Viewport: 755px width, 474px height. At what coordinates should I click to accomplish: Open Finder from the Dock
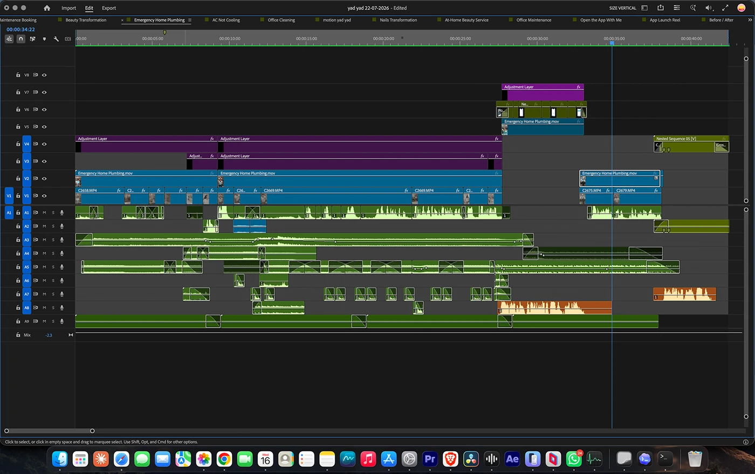pos(60,459)
